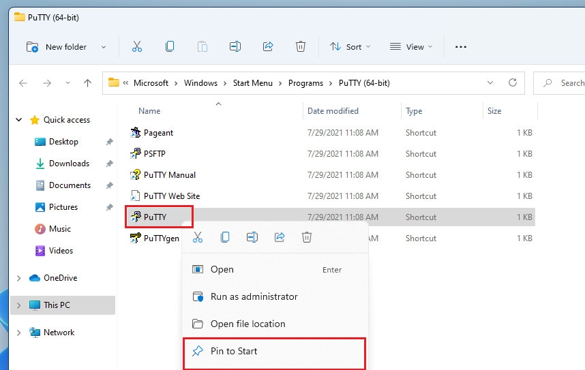Click the PuTTYgen shortcut icon
This screenshot has width=585, height=370.
pos(135,238)
